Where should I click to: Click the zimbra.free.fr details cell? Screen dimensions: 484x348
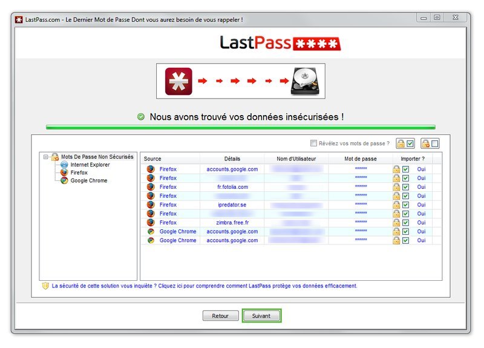(x=232, y=223)
